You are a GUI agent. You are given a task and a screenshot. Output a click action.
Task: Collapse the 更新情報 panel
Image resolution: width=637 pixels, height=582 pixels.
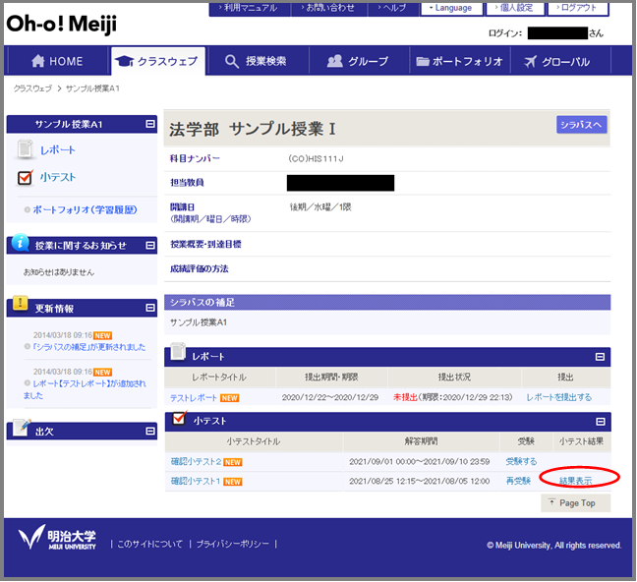tap(150, 308)
